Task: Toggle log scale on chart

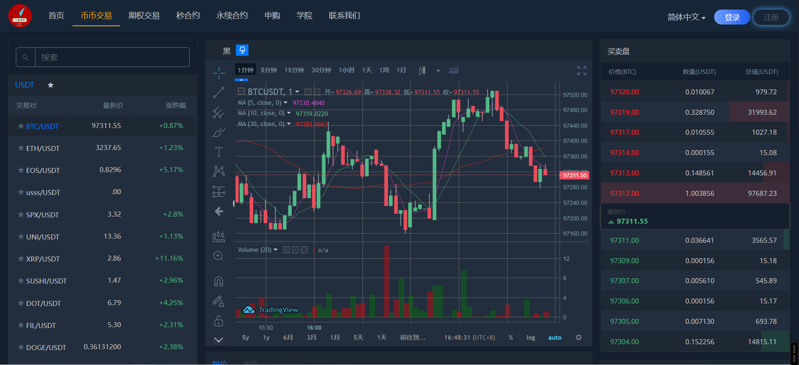Action: pyautogui.click(x=531, y=338)
